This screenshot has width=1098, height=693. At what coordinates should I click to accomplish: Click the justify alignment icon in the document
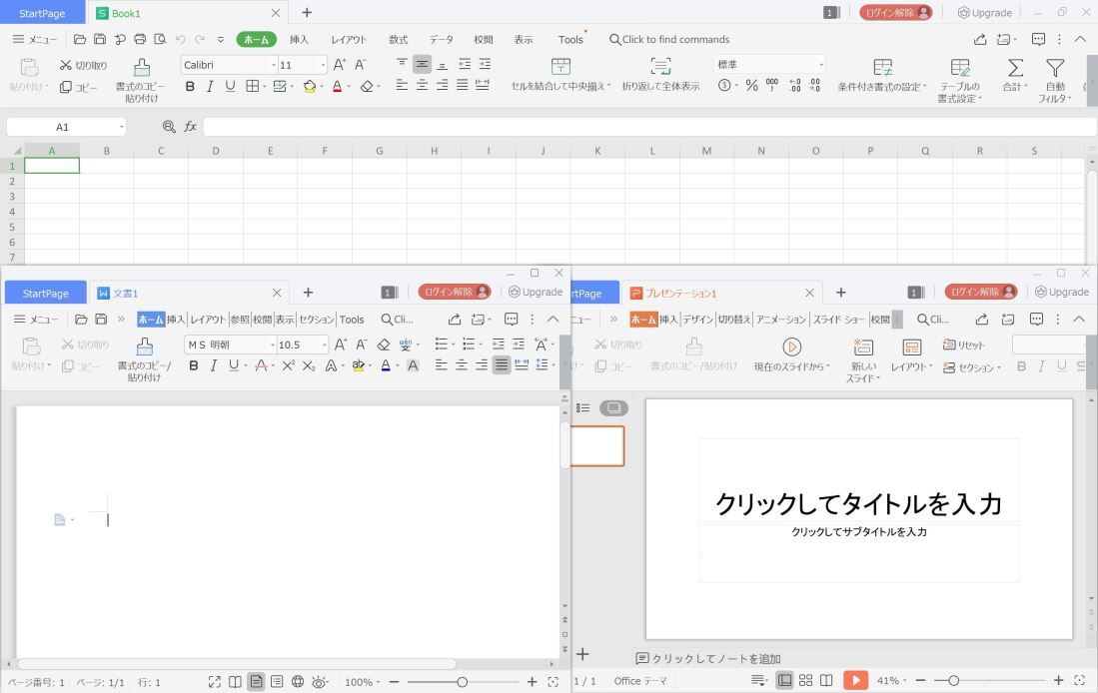pos(502,365)
